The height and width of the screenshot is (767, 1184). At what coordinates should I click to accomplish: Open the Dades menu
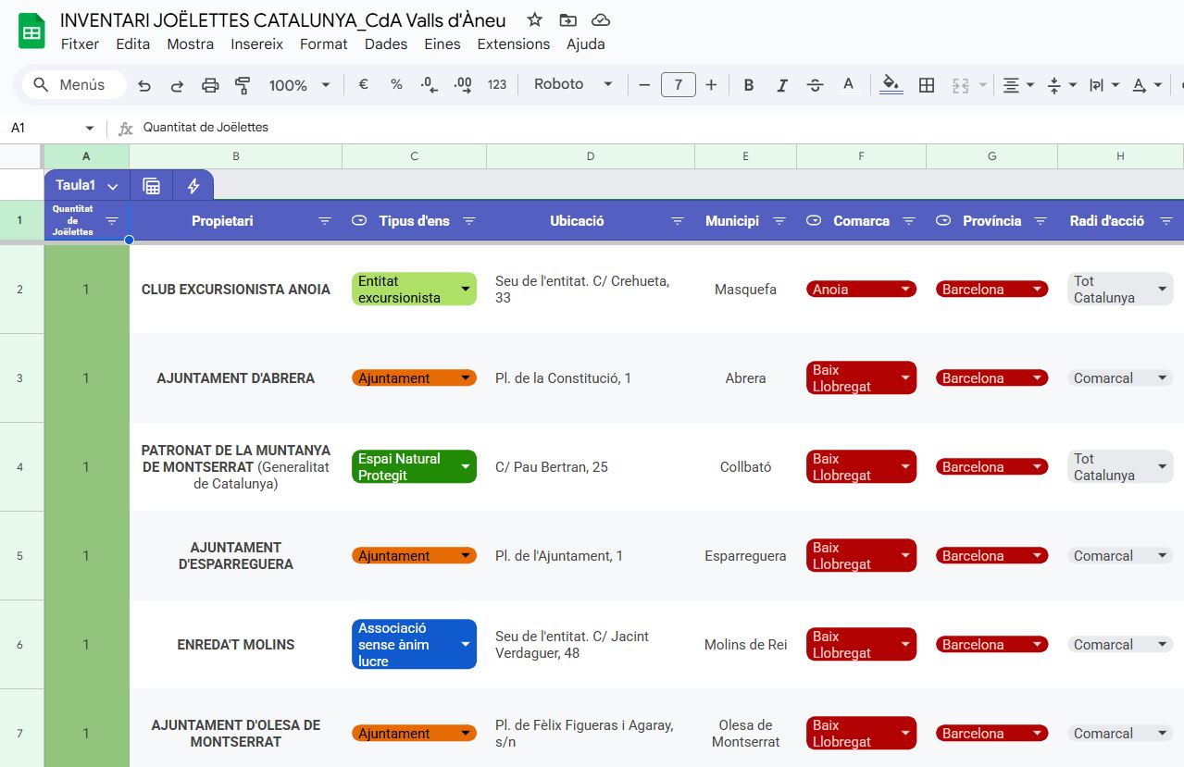pos(385,43)
